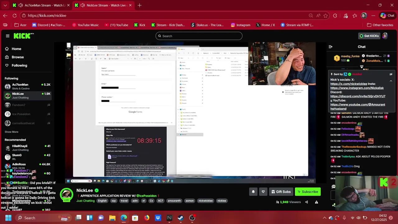398x224 pixels.
Task: Select the offline corneliusthecat channel
Action: (x=27, y=123)
